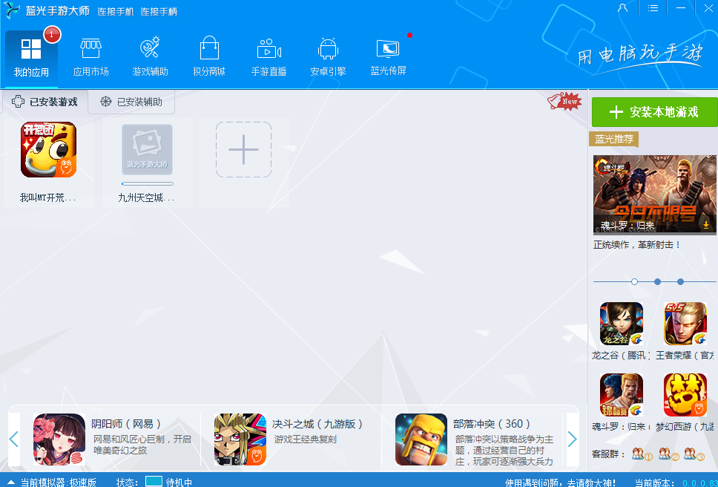Open the 王者荣耀 game icon
Viewport: 718px width, 487px height.
[x=685, y=324]
